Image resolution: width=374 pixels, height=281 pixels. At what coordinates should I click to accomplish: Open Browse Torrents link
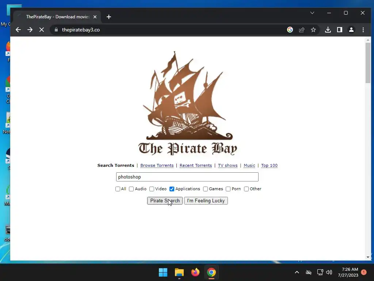[x=157, y=165]
